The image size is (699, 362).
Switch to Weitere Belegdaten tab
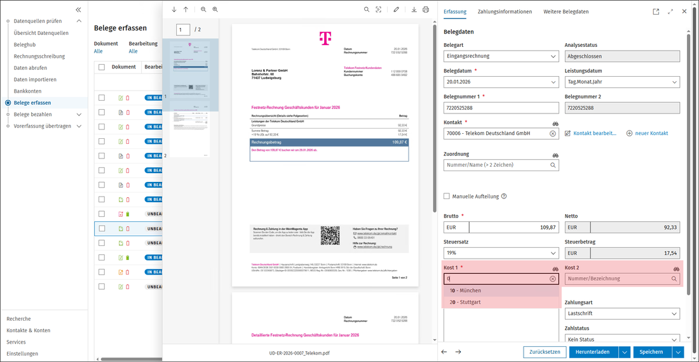566,11
